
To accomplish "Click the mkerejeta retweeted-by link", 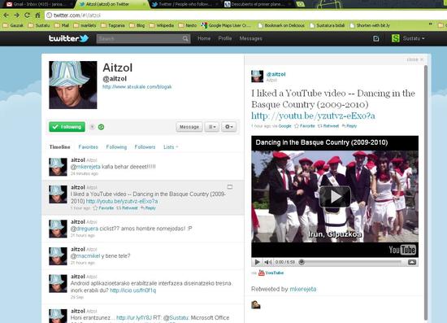I will coord(303,289).
